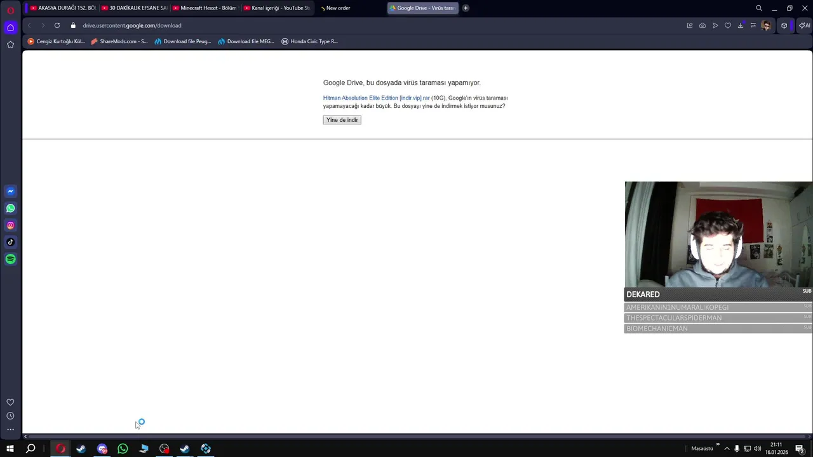Viewport: 813px width, 457px height.
Task: Reload the current page
Action: click(x=57, y=25)
